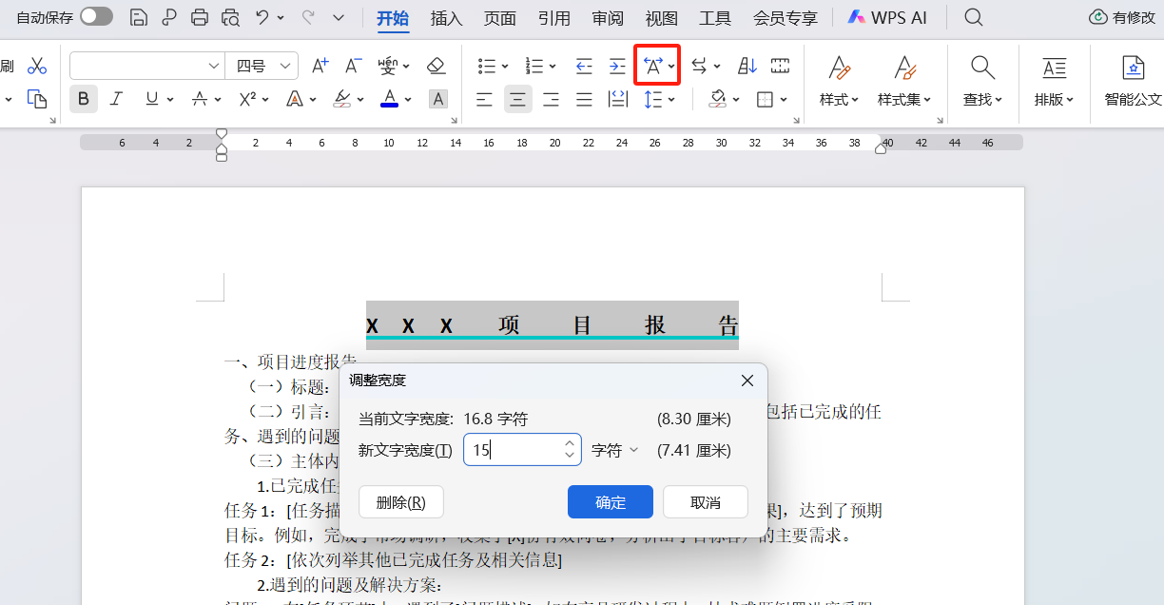Open the 字符 unit dropdown in the dialog
This screenshot has width=1164, height=605.
(x=614, y=450)
